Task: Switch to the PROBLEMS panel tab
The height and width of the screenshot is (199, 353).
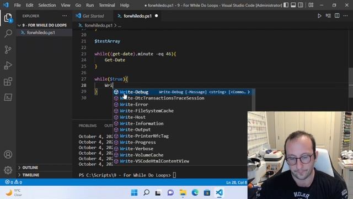Action: point(88,125)
